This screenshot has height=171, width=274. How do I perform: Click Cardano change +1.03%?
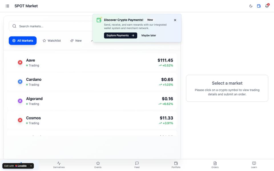coord(166,85)
